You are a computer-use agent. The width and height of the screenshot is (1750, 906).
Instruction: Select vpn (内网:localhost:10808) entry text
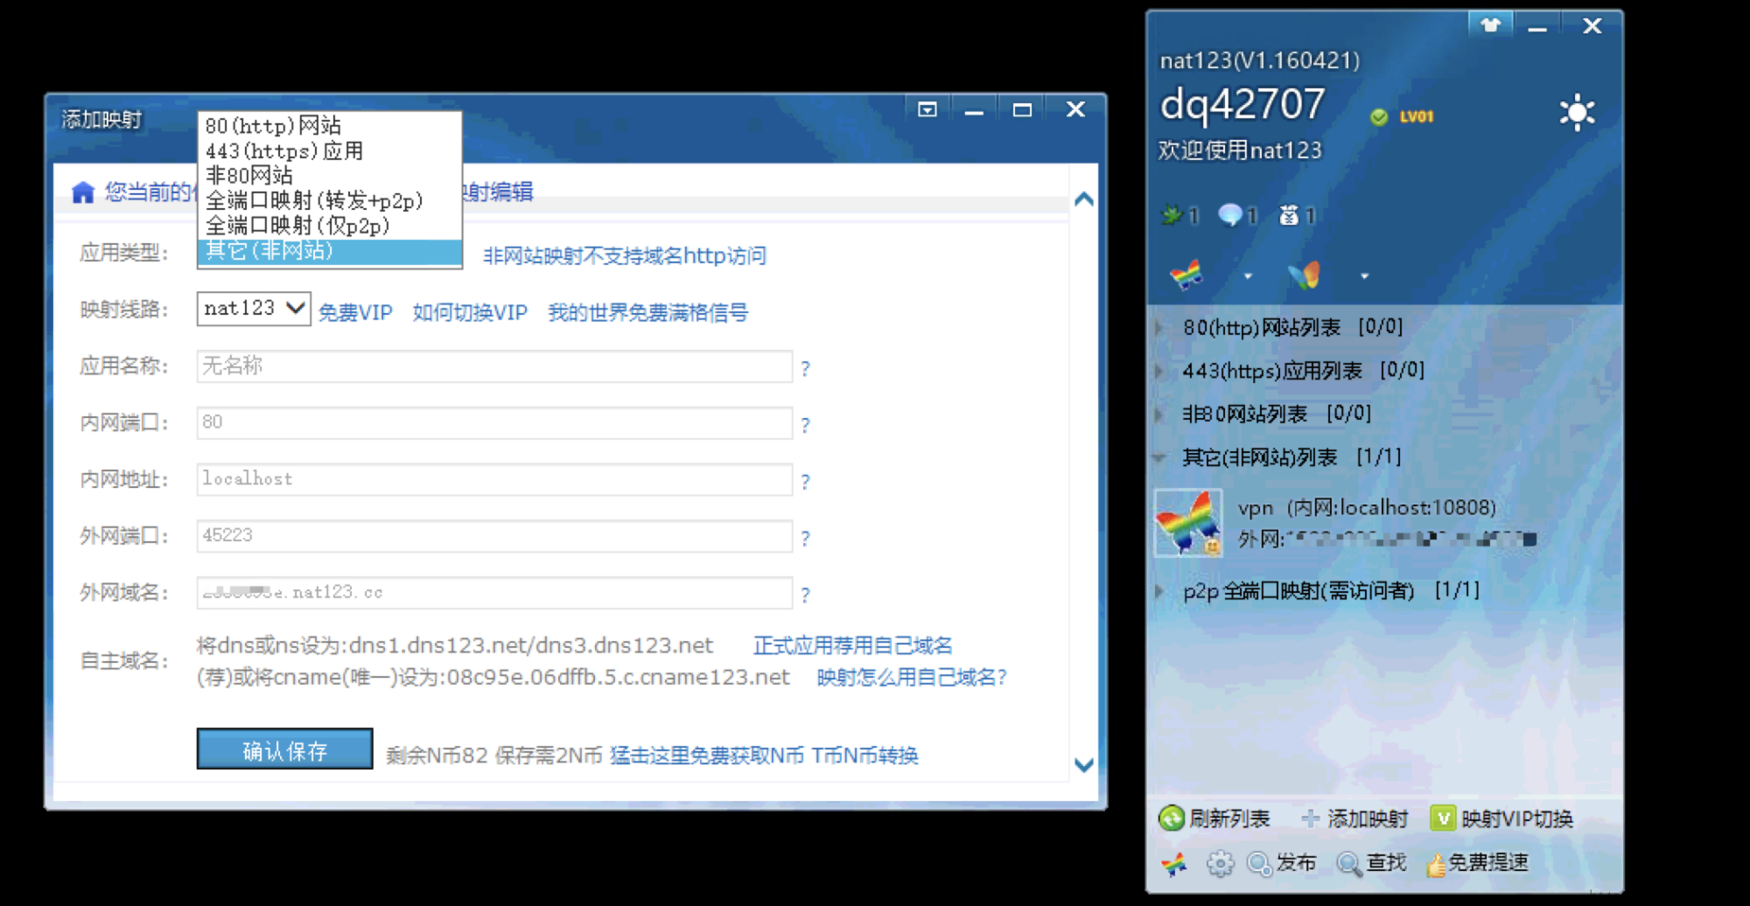click(1367, 507)
